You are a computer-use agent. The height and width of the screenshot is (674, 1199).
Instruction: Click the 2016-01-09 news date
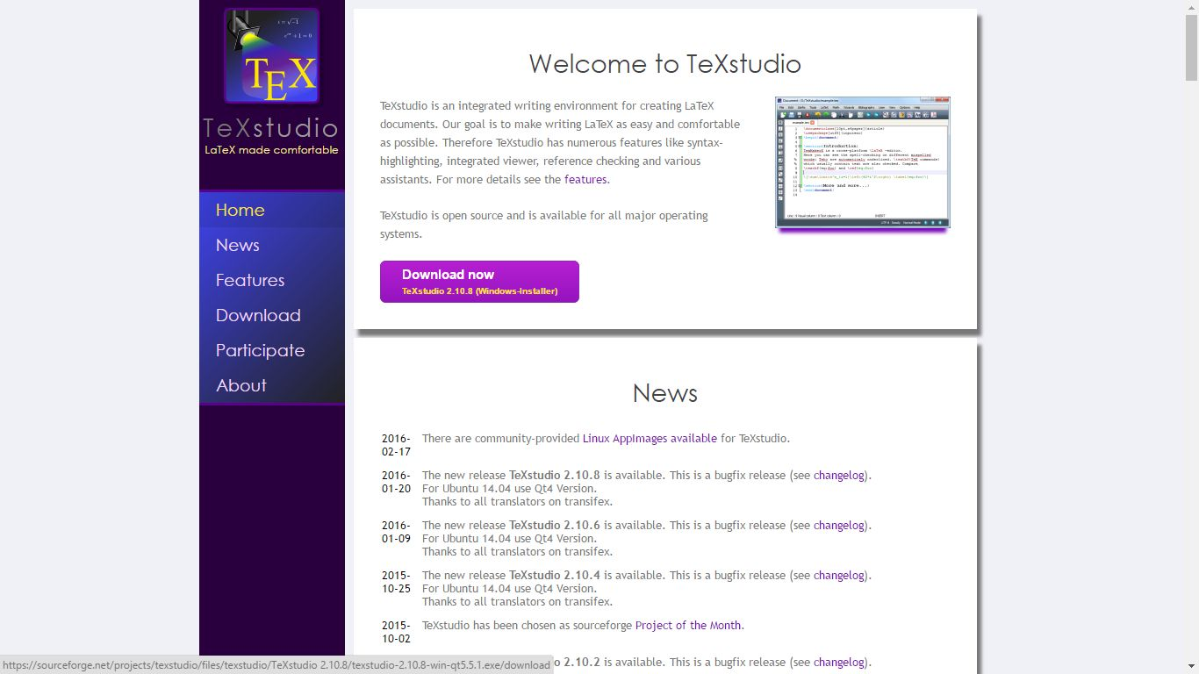pyautogui.click(x=396, y=532)
